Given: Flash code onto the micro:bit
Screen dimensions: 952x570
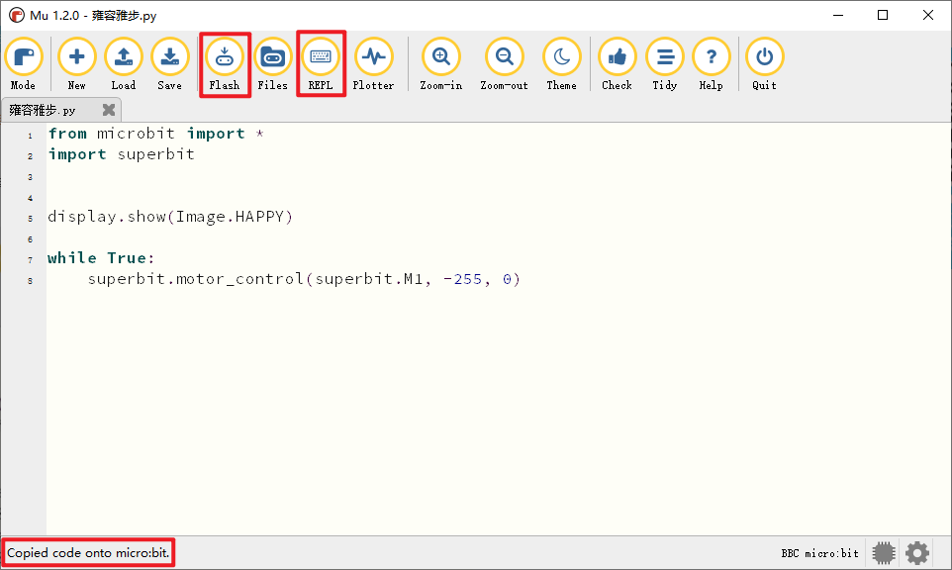Looking at the screenshot, I should (x=225, y=64).
